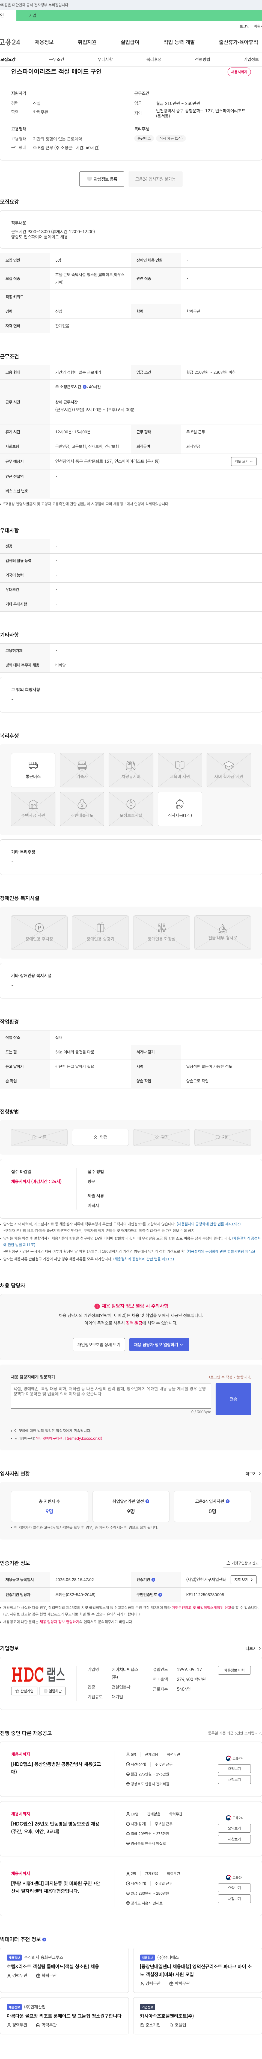Switch to the 기업정보 tab

[x=251, y=59]
